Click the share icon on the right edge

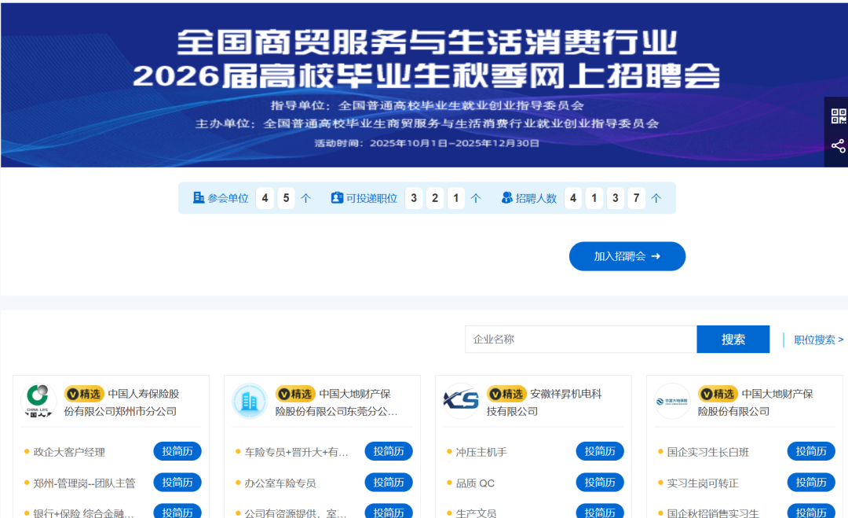pos(839,145)
